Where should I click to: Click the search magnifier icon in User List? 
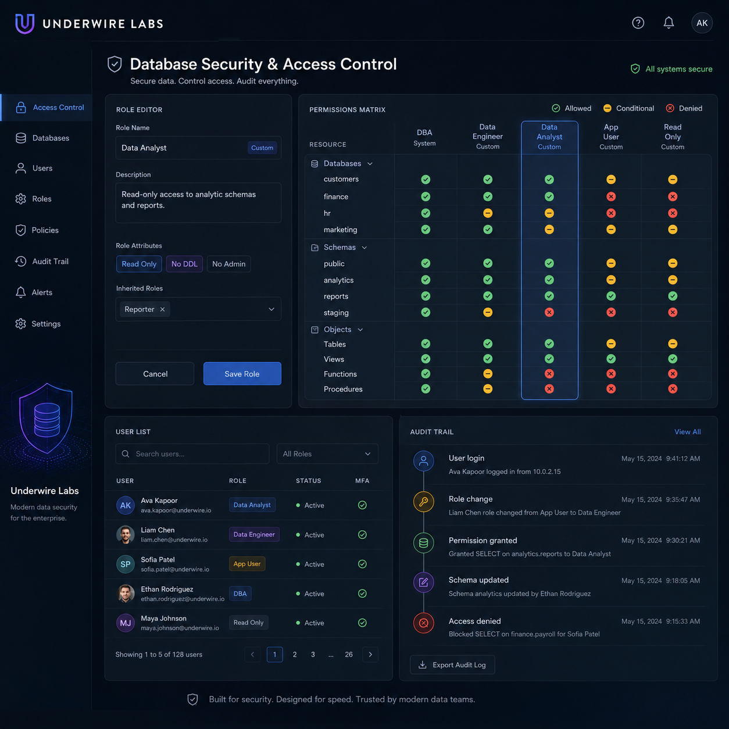(x=126, y=454)
